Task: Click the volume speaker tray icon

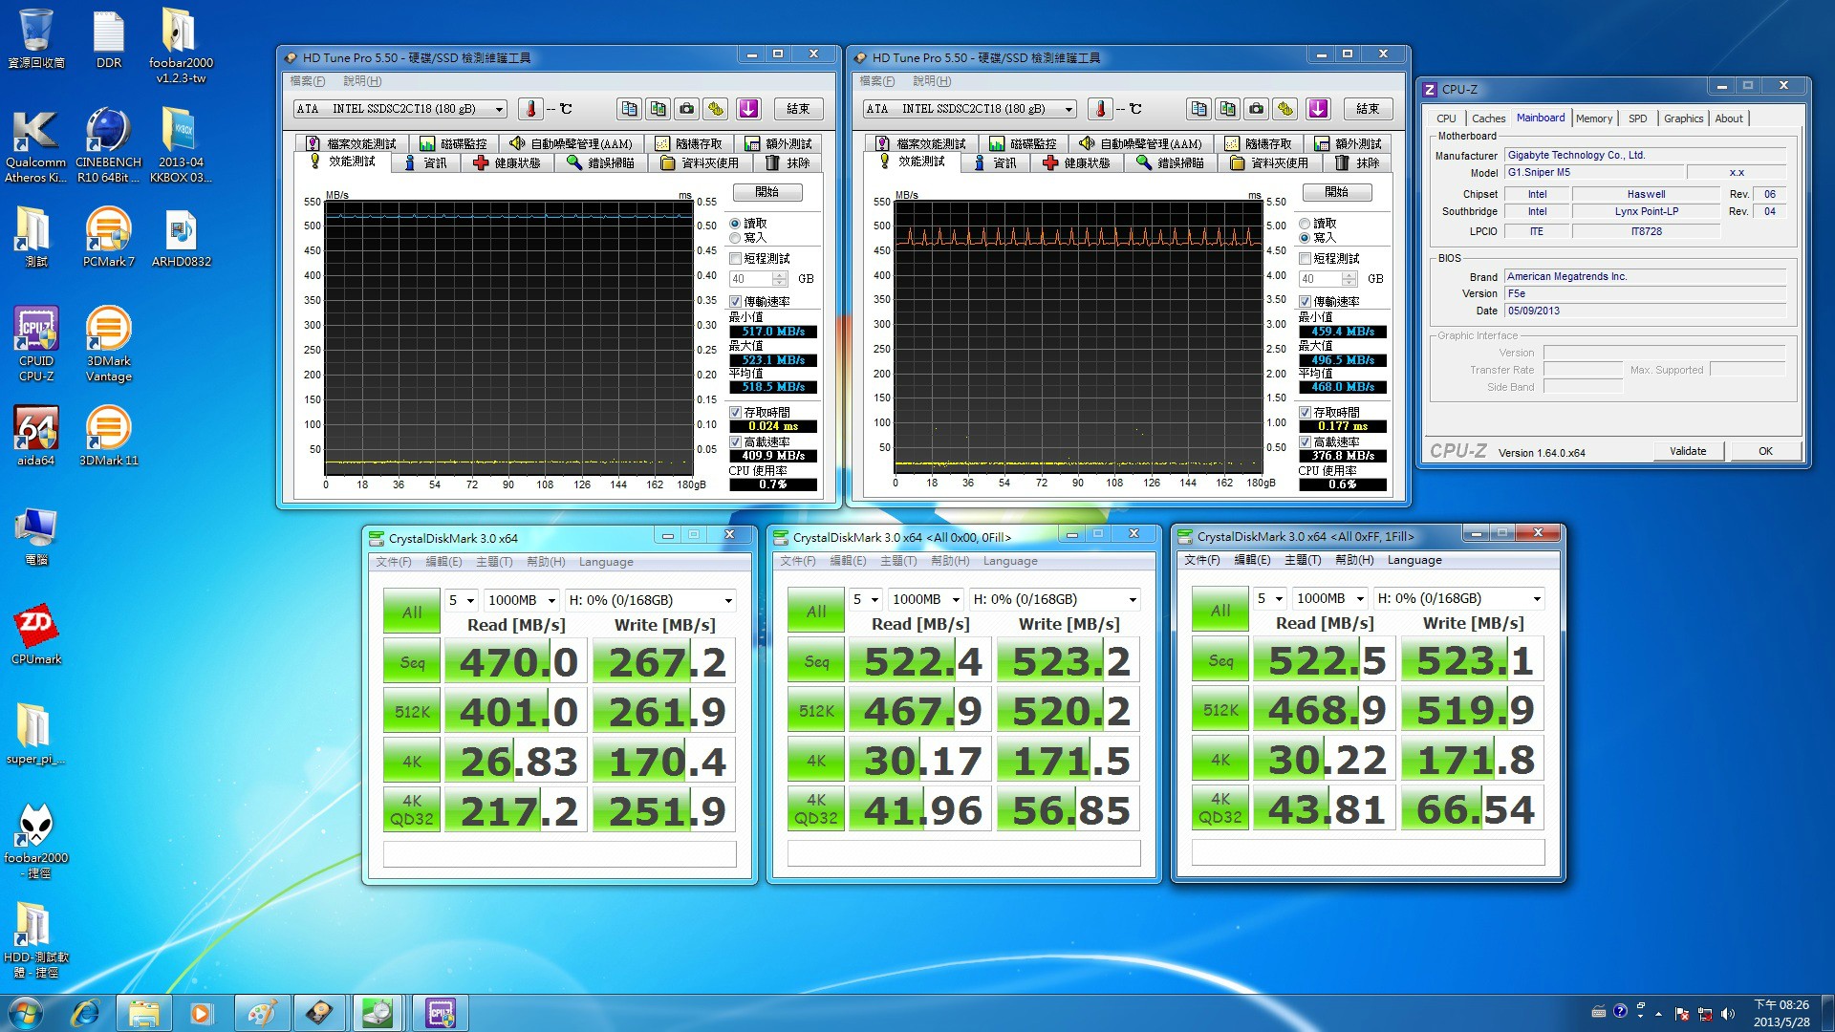Action: point(1727,1014)
